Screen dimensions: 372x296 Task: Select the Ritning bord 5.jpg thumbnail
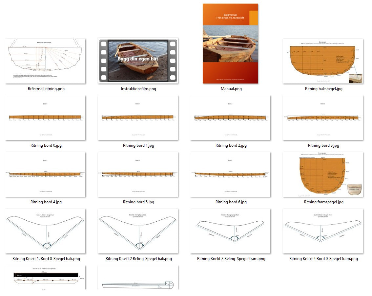[138, 174]
